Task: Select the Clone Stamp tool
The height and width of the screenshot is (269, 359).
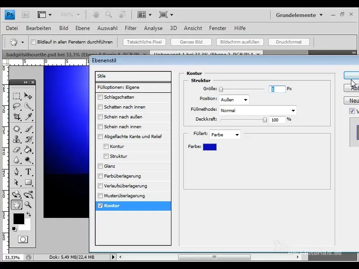Action: coord(17,139)
